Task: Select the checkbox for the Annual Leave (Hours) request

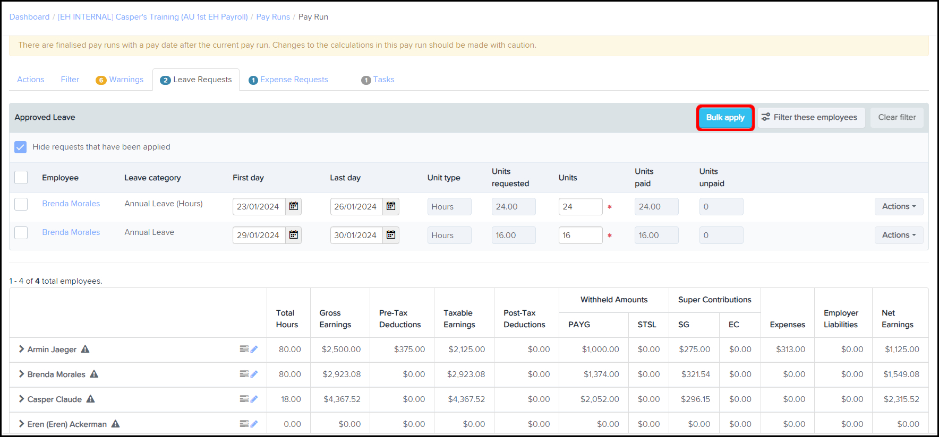Action: [21, 204]
